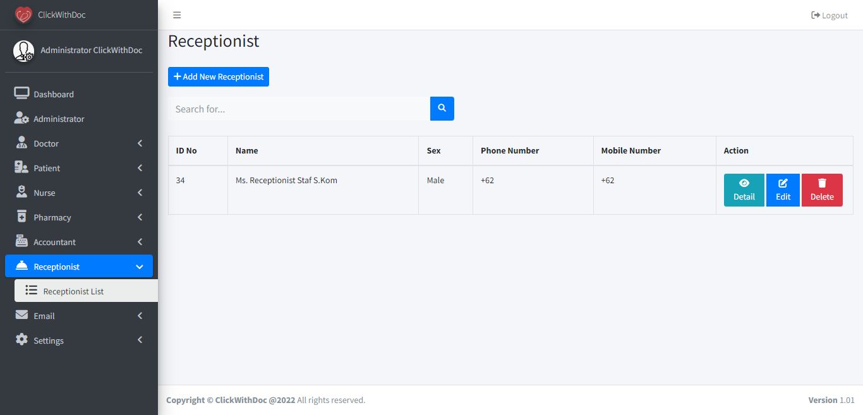Click the Administrator profile avatar icon
Image resolution: width=863 pixels, height=415 pixels.
[x=24, y=51]
